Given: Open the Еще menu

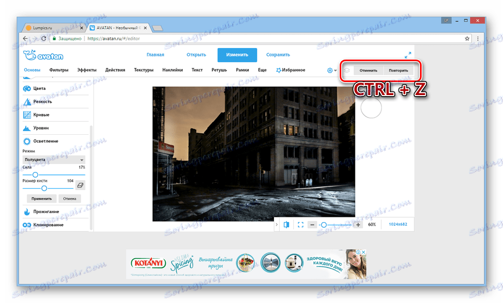Looking at the screenshot, I should point(262,70).
